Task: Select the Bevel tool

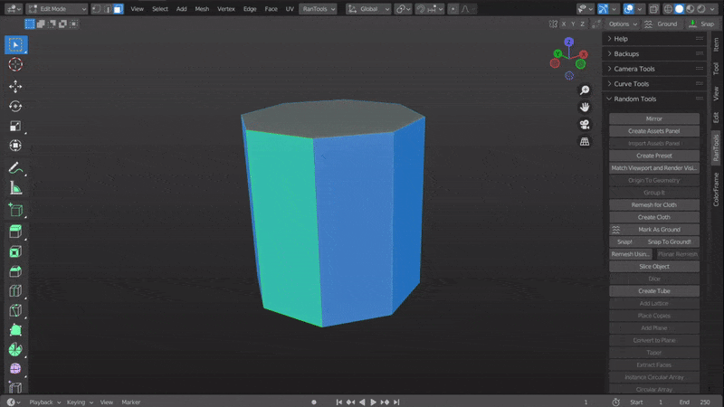Action: [x=15, y=271]
